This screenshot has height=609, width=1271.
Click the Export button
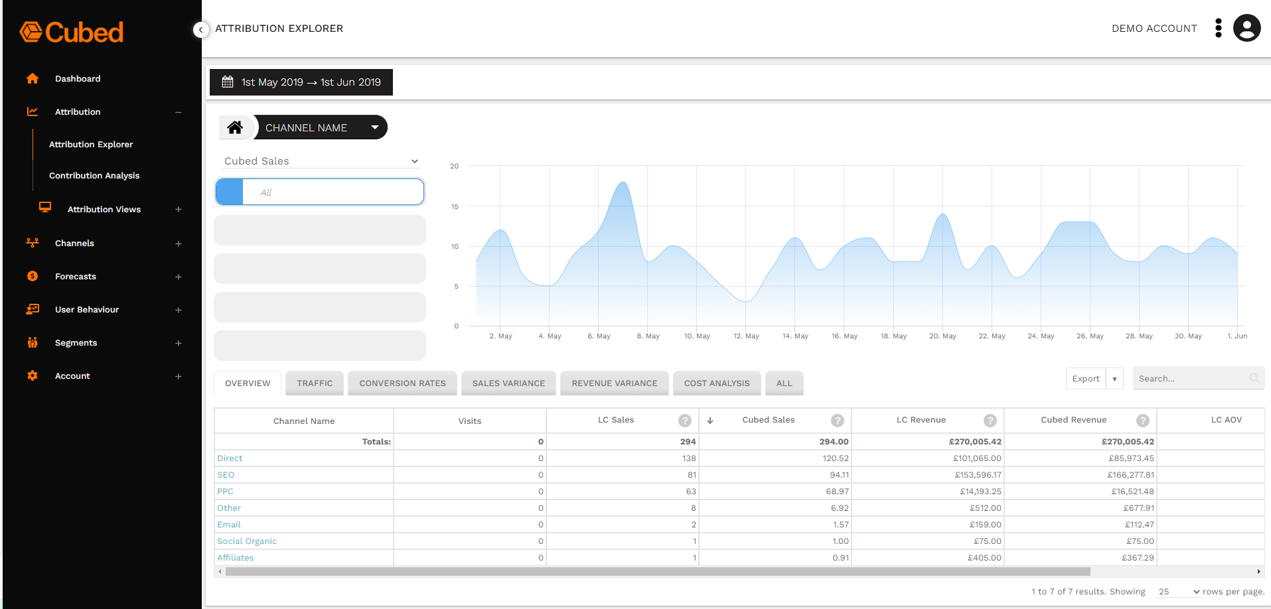[1086, 378]
